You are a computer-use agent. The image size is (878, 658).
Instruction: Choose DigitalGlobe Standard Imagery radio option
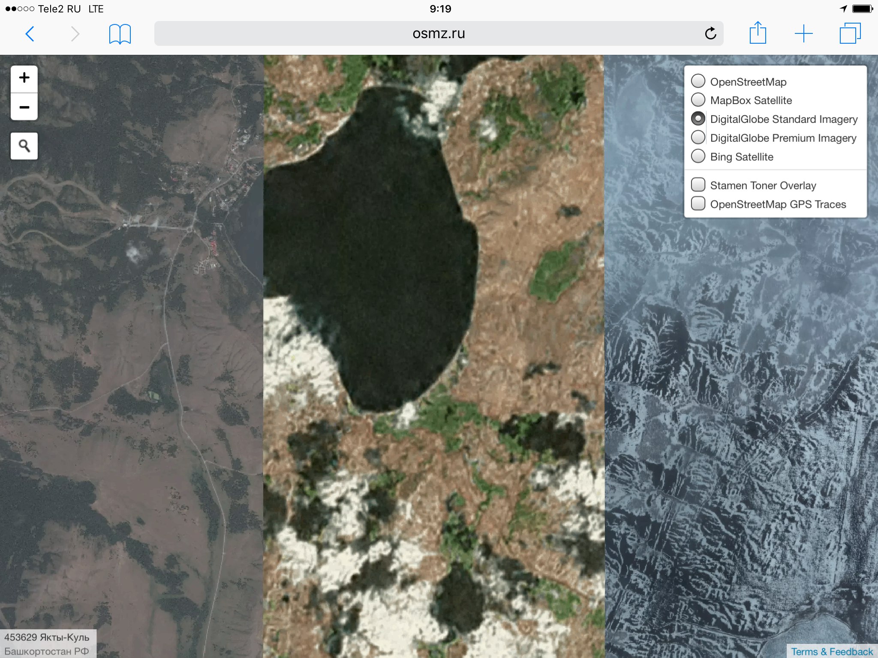[x=698, y=119]
